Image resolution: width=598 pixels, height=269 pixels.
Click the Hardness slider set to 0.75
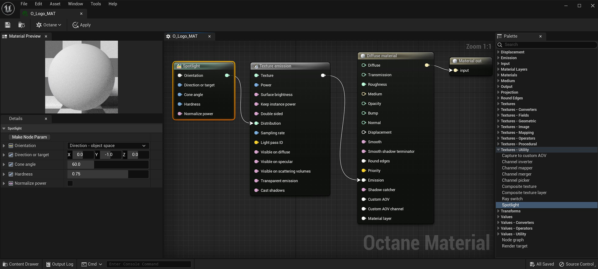point(108,174)
